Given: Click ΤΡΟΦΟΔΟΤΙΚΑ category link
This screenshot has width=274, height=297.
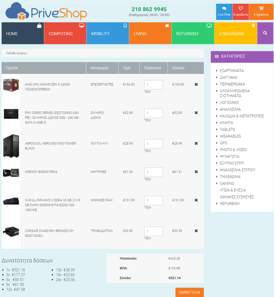Looking at the screenshot, I should click(102, 231).
